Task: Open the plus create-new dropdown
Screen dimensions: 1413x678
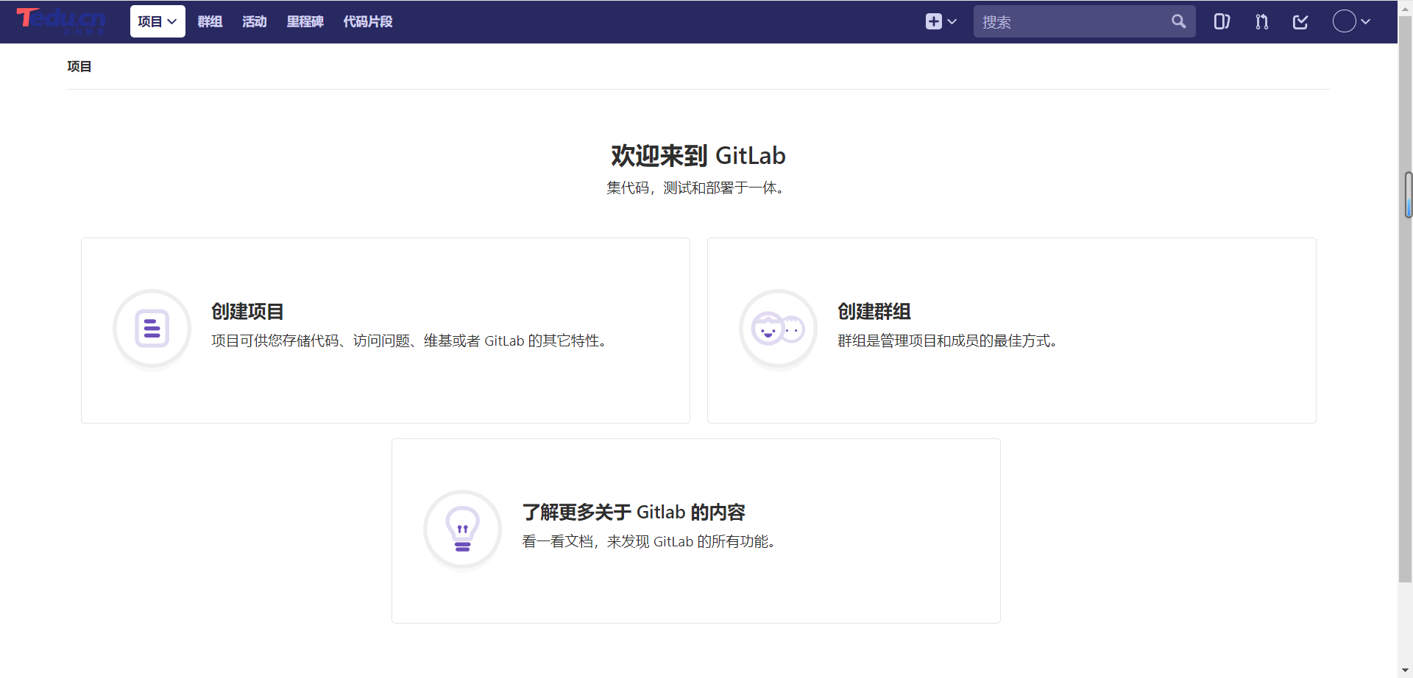Action: pos(941,21)
